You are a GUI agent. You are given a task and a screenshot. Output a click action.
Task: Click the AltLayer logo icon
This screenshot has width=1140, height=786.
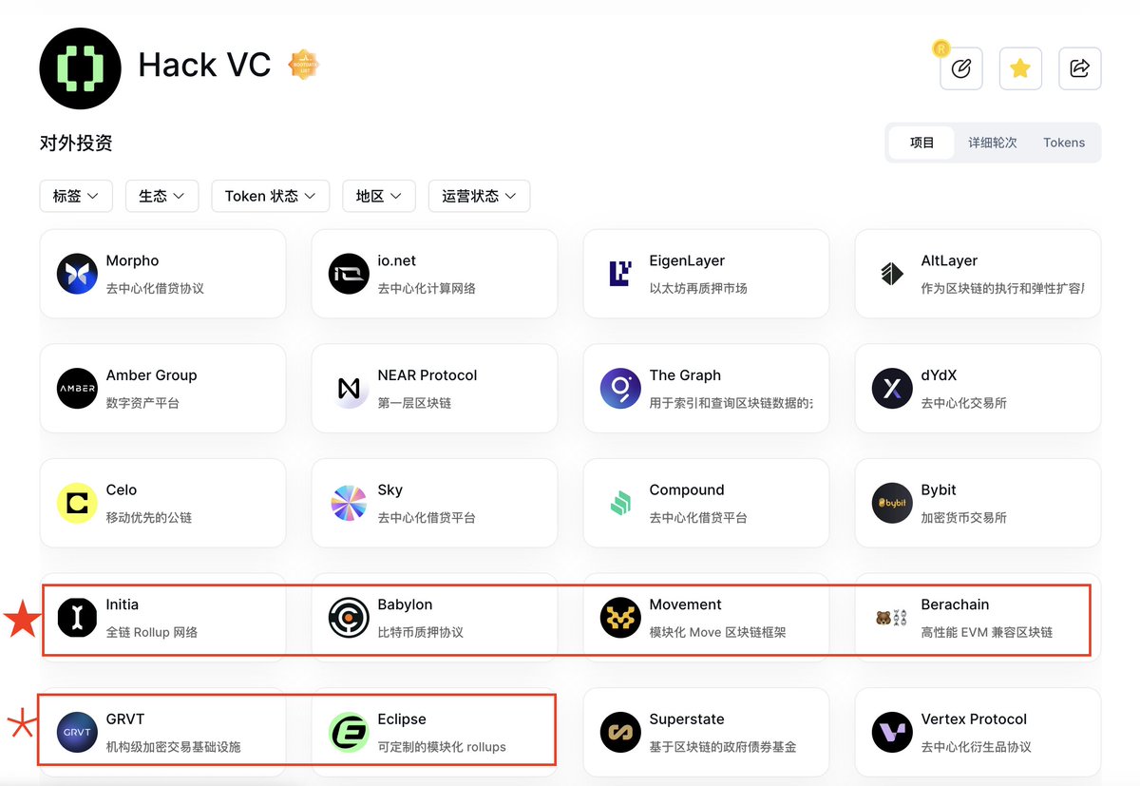pyautogui.click(x=892, y=274)
